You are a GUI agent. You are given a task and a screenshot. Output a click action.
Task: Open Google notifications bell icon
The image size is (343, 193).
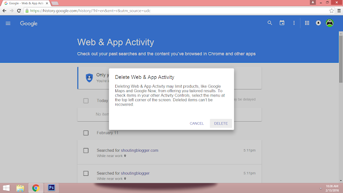pos(318,23)
